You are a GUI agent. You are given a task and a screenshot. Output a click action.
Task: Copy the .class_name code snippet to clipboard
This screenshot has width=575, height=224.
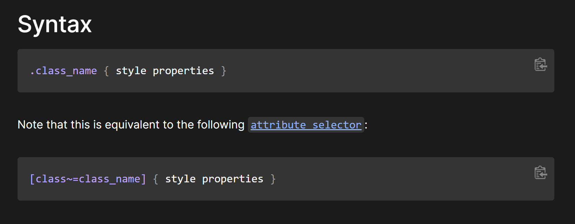pyautogui.click(x=540, y=65)
